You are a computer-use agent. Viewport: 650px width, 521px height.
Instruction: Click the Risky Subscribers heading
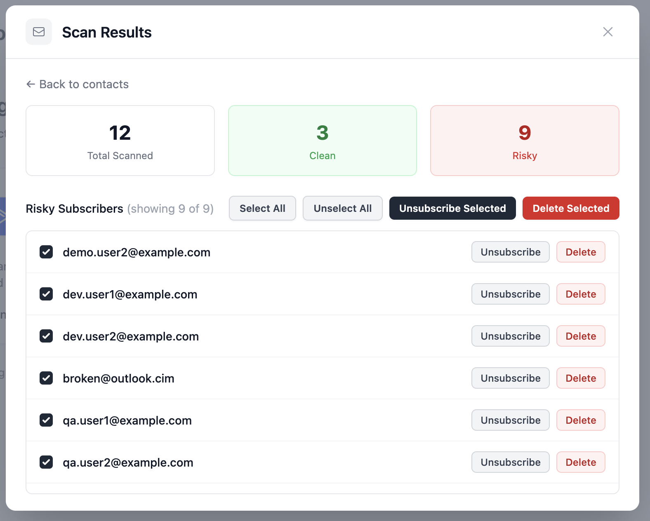tap(74, 209)
